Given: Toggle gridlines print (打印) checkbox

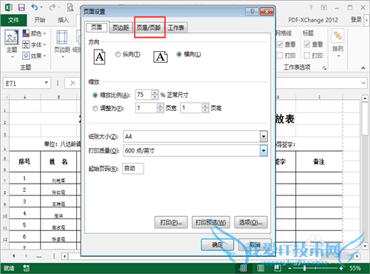Looking at the screenshot, I should (x=280, y=56).
